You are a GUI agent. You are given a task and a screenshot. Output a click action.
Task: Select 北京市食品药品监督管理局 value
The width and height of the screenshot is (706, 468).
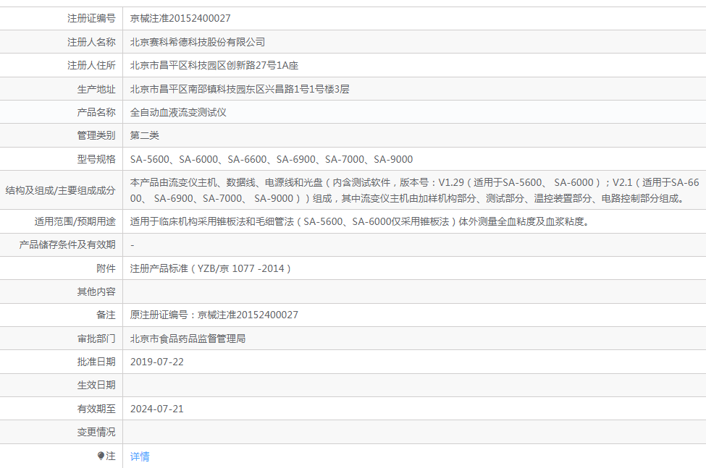188,339
